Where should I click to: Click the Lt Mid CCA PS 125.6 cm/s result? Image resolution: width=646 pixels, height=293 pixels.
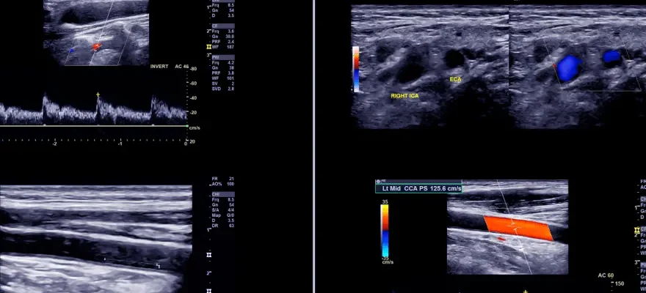417,188
